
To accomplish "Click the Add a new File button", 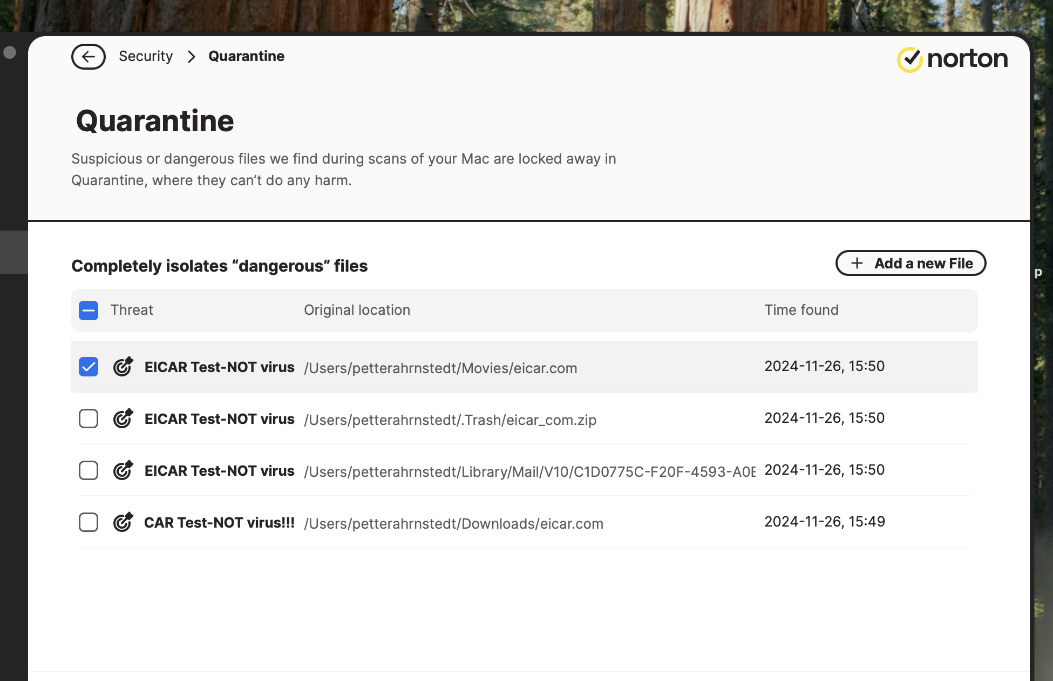I will [911, 263].
